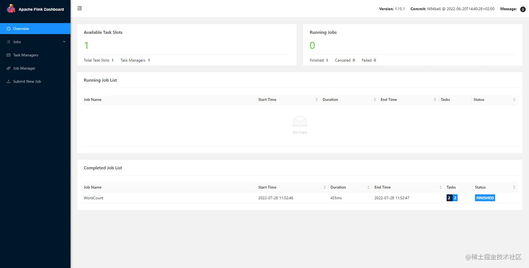Sort Completed Job List by Duration
Viewport: 529px width, 268px height.
coord(368,187)
